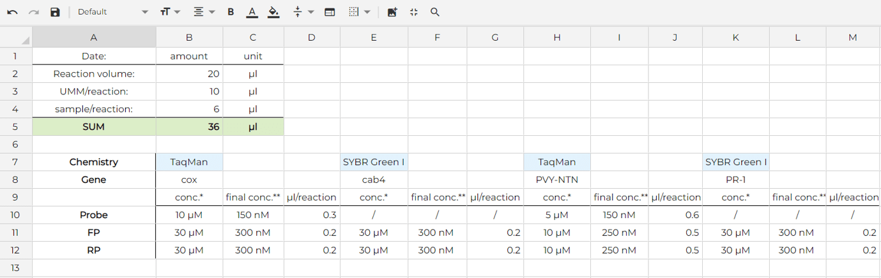
Task: Click the exit fullscreen icon
Action: (413, 12)
